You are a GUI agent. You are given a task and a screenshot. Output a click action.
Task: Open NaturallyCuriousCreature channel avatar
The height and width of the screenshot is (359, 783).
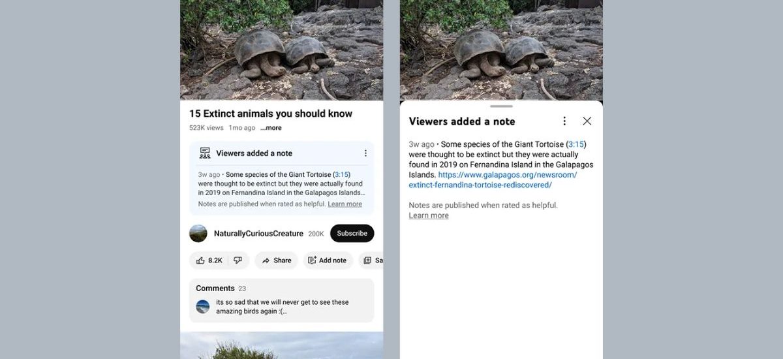198,233
